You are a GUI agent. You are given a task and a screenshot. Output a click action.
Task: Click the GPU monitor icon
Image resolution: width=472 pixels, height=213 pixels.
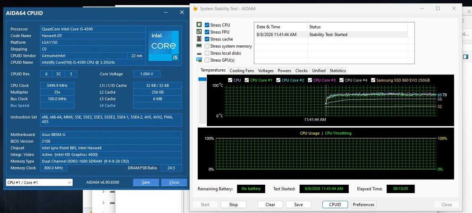199,60
